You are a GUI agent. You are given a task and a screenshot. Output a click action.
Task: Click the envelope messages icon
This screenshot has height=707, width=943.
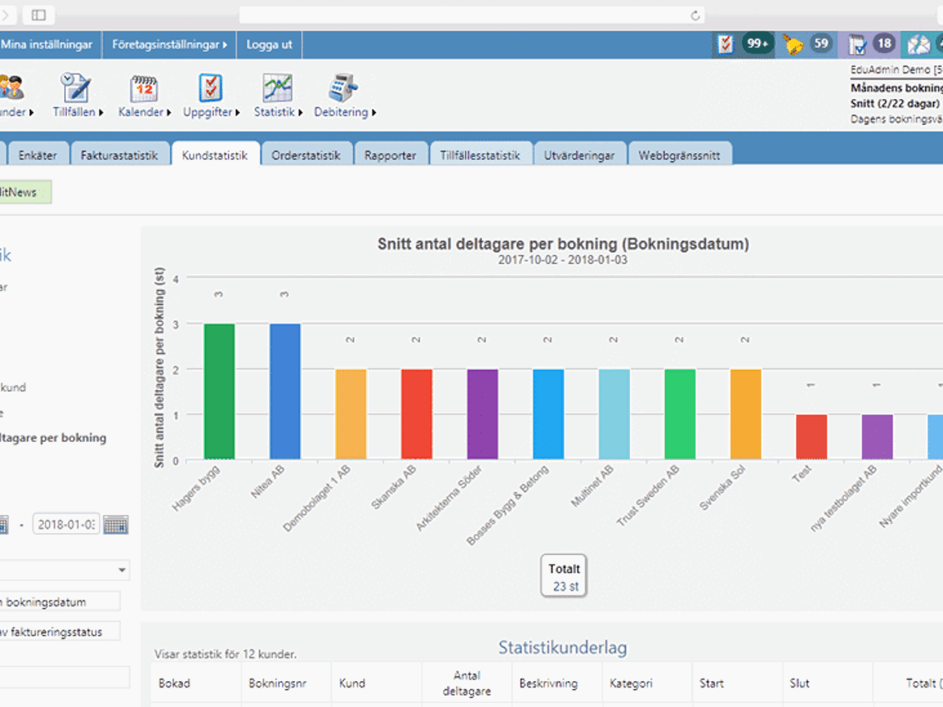pos(919,44)
